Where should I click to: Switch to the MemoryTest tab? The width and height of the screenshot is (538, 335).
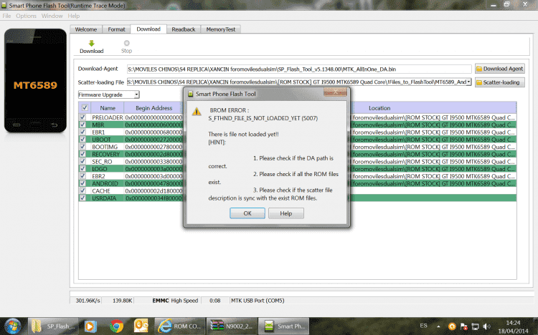point(221,29)
